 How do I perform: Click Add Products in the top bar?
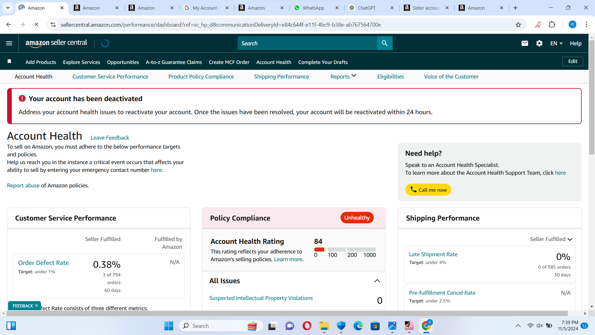[41, 62]
